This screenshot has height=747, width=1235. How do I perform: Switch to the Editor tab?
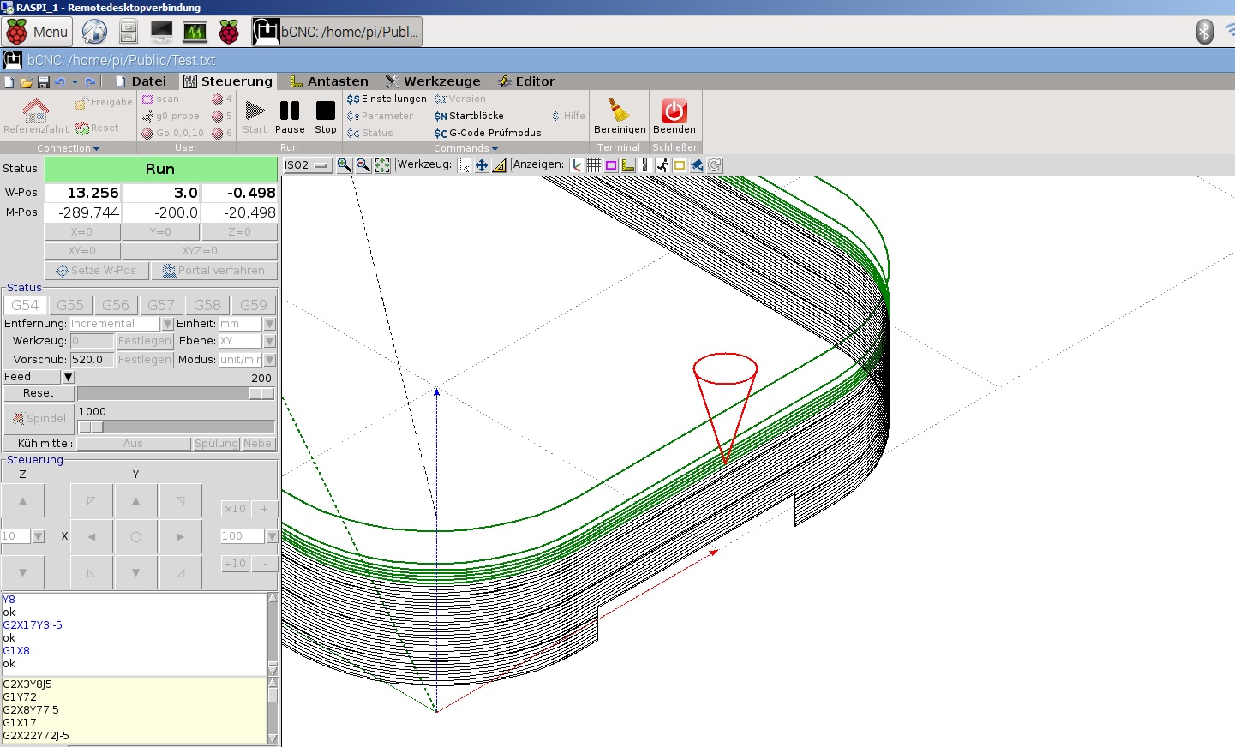pyautogui.click(x=527, y=81)
